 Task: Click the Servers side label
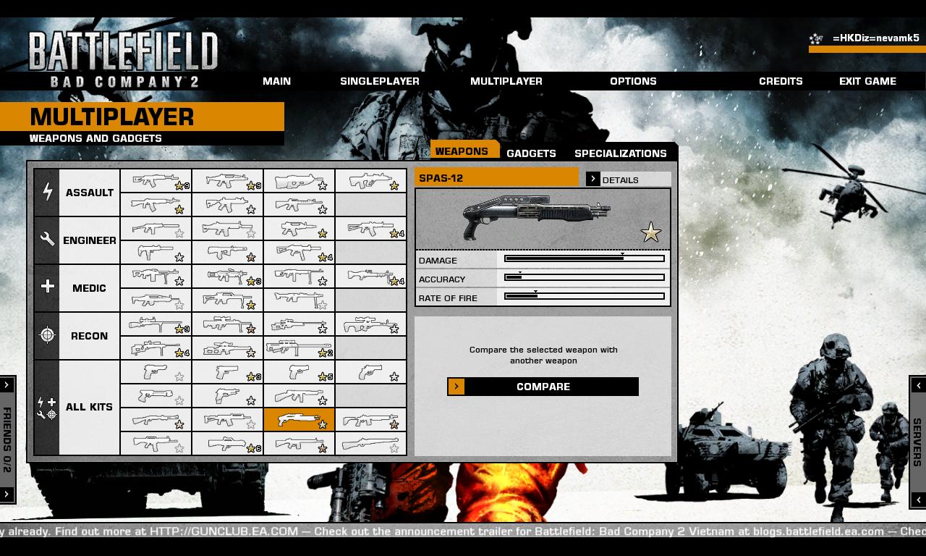917,442
